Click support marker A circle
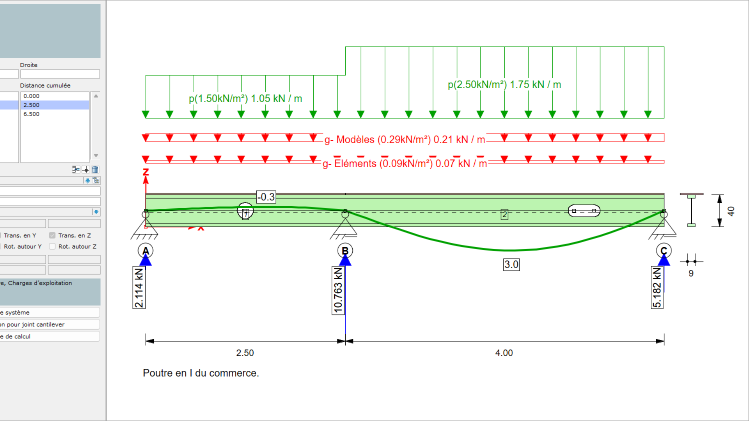The height and width of the screenshot is (421, 749). [x=146, y=251]
